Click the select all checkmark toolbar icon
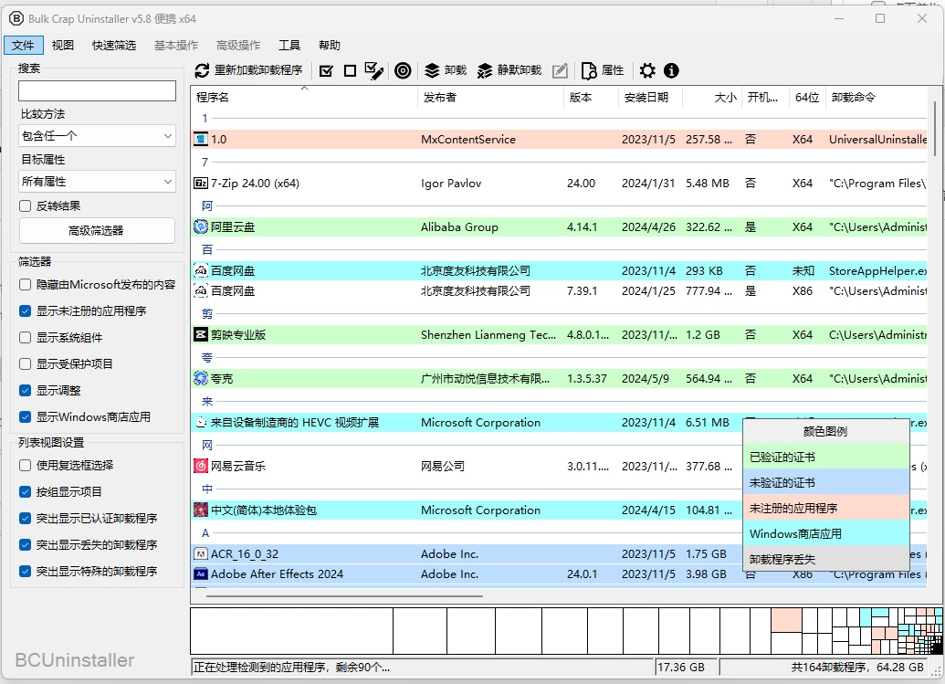Screen dimensions: 945x684 click(326, 70)
